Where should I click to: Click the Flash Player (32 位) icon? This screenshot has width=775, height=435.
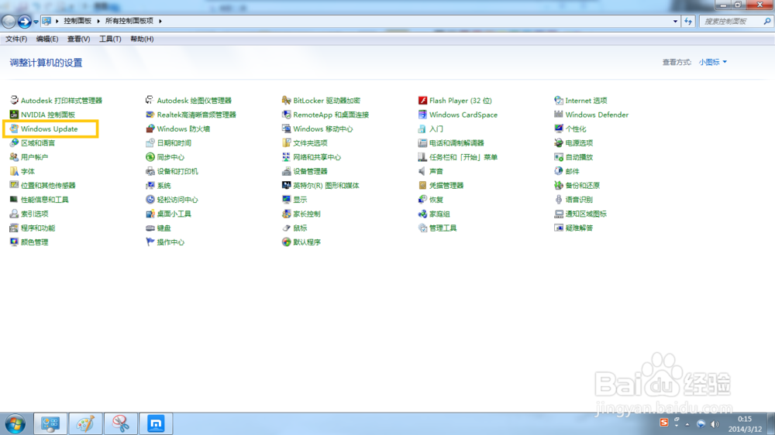pos(422,100)
